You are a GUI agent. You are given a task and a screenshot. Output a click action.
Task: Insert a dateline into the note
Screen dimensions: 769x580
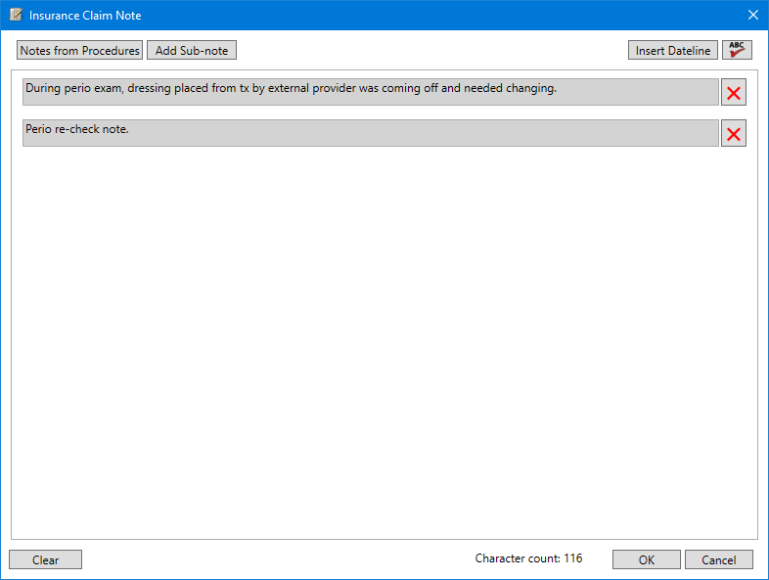(x=673, y=50)
